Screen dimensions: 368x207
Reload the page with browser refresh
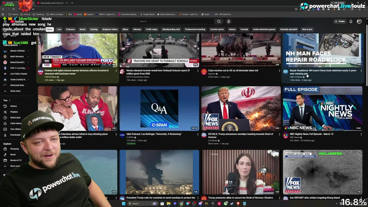coord(13,9)
